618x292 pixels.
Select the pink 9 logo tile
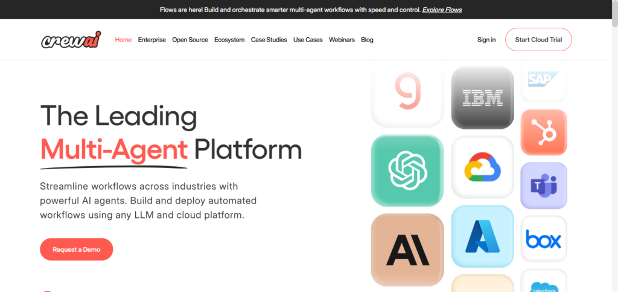(407, 93)
